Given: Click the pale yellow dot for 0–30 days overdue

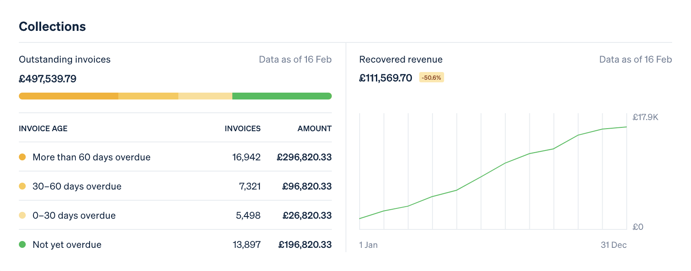Looking at the screenshot, I should pyautogui.click(x=22, y=215).
